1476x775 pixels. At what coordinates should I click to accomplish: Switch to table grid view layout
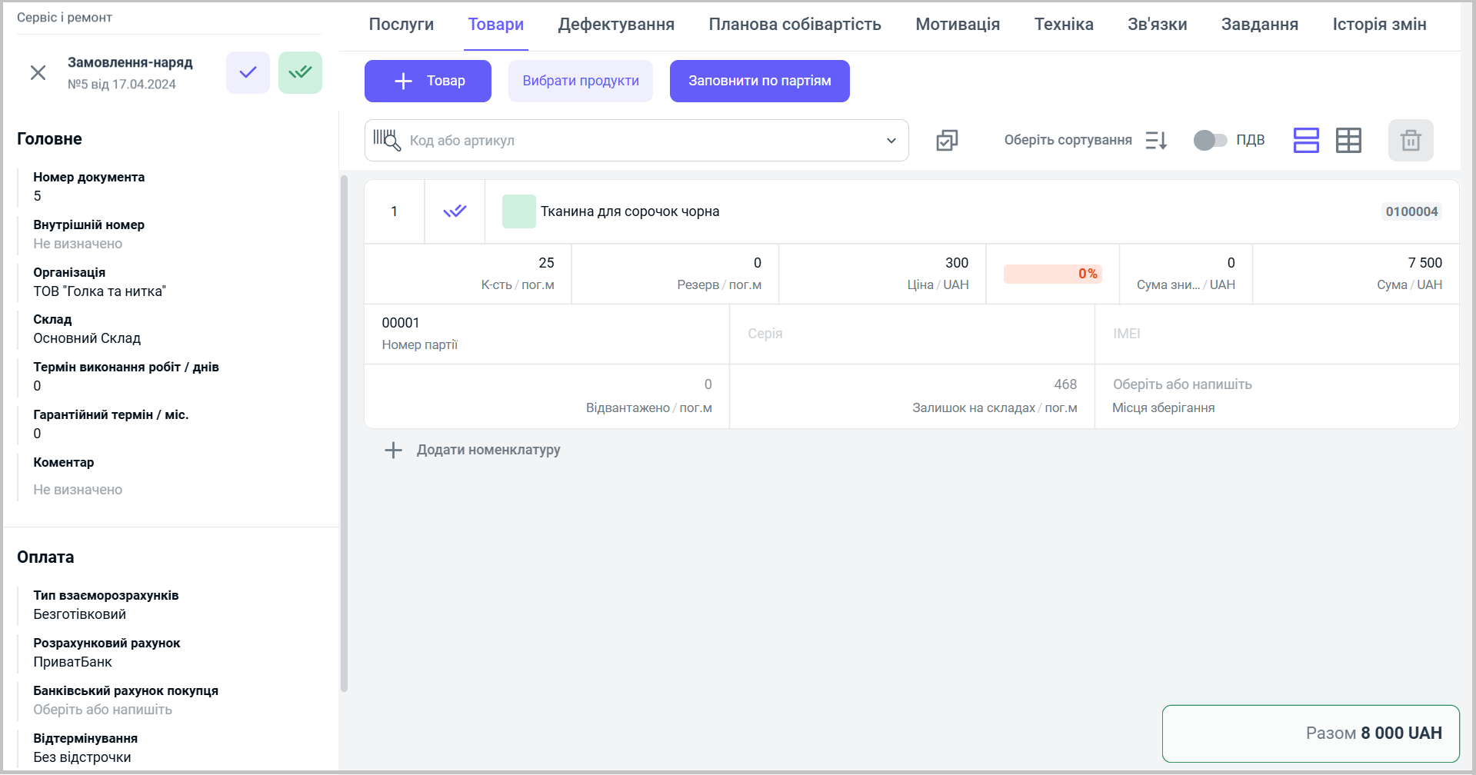[x=1348, y=141]
